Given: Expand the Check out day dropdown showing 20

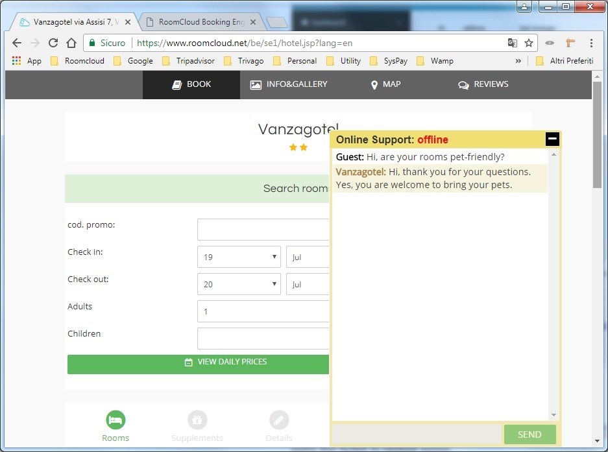Looking at the screenshot, I should point(239,284).
